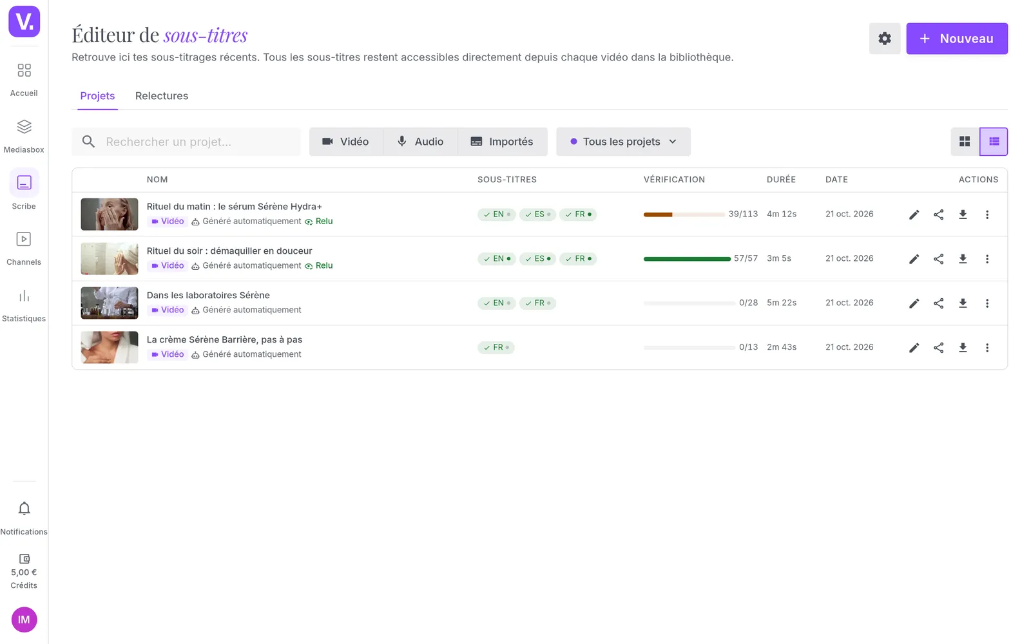Toggle the Importés filter

click(x=503, y=142)
